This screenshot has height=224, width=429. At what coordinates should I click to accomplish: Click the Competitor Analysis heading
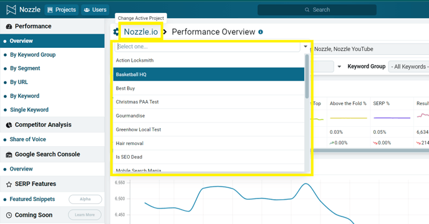[x=43, y=125]
